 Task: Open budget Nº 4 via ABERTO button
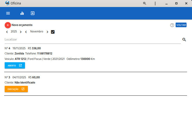[15, 65]
